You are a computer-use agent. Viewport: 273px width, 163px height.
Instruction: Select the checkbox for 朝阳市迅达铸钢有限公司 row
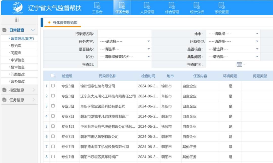point(53,136)
